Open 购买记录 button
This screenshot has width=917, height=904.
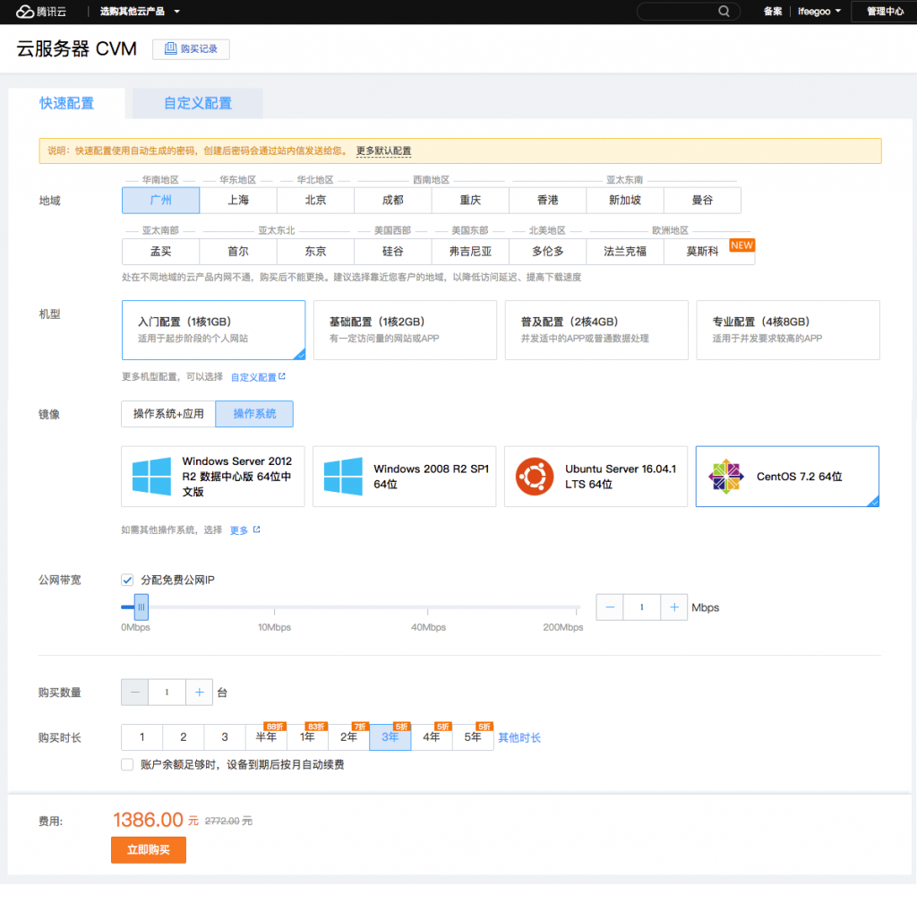[x=192, y=49]
